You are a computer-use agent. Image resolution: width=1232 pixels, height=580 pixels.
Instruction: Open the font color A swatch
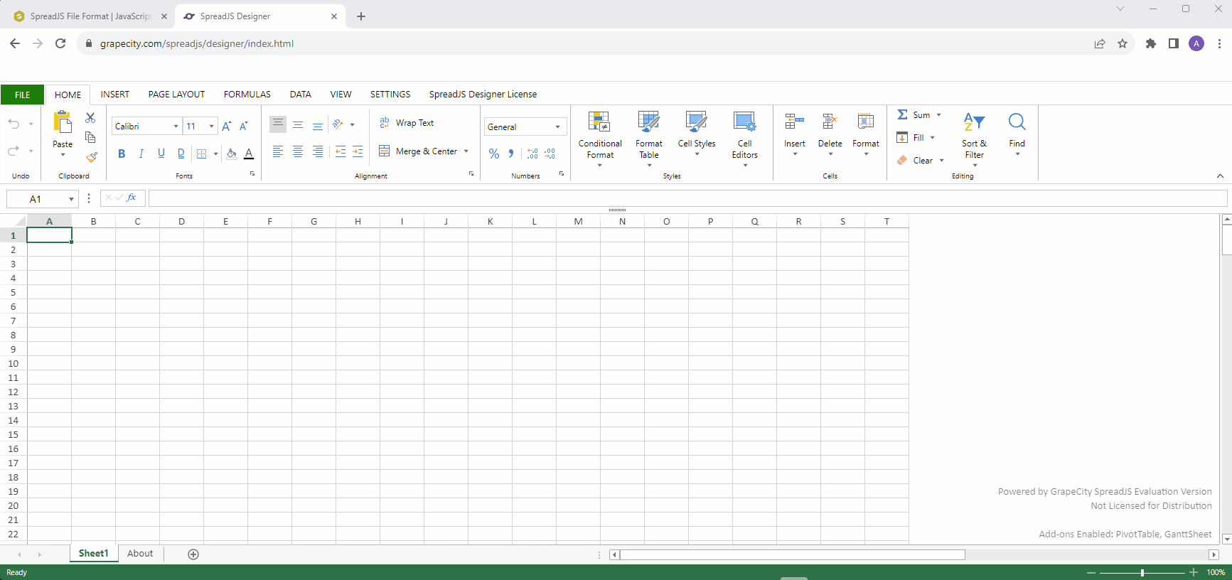click(249, 154)
